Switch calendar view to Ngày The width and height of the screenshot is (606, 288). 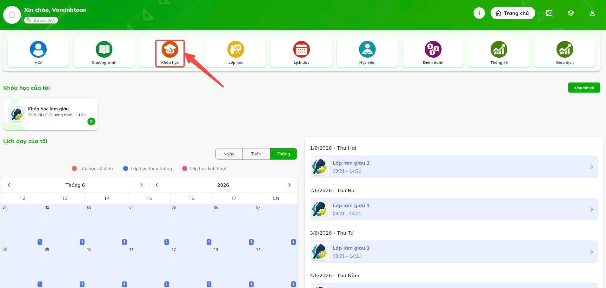(x=229, y=154)
